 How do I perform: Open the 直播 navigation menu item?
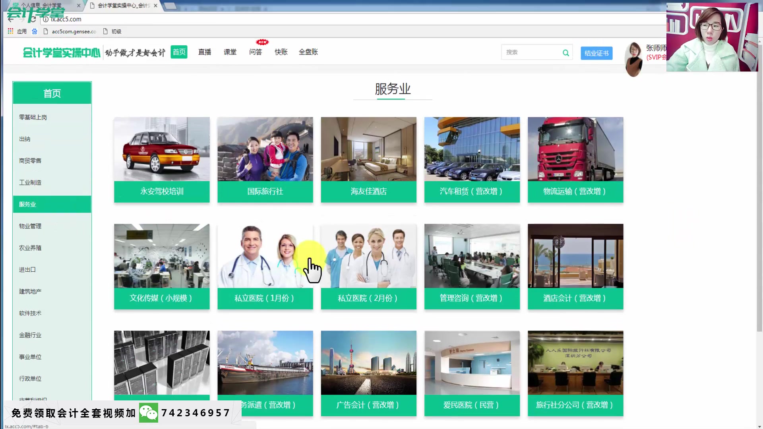point(205,52)
